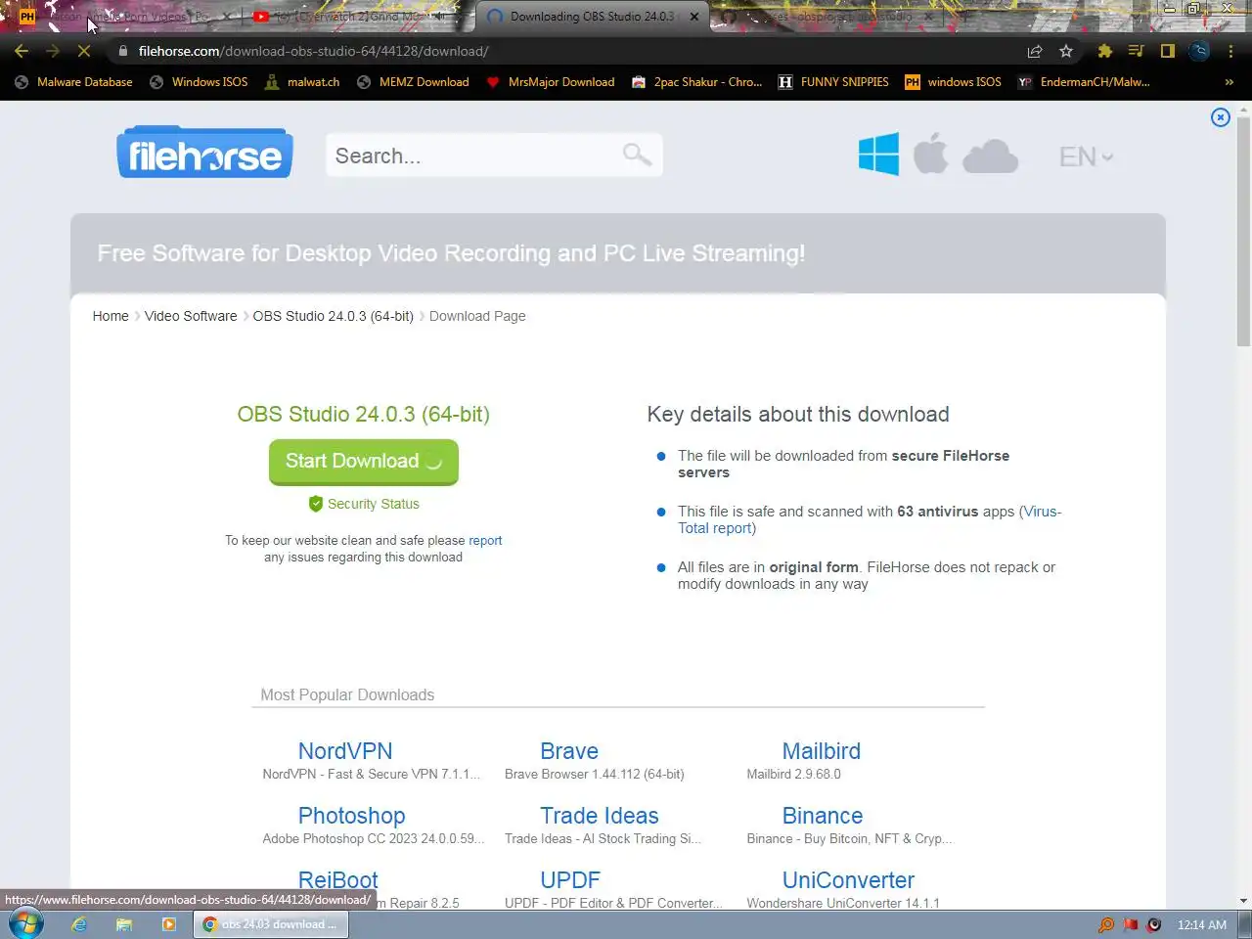Screen dimensions: 1252x939
Task: Open the Malware Database bookmark
Action: point(73,82)
